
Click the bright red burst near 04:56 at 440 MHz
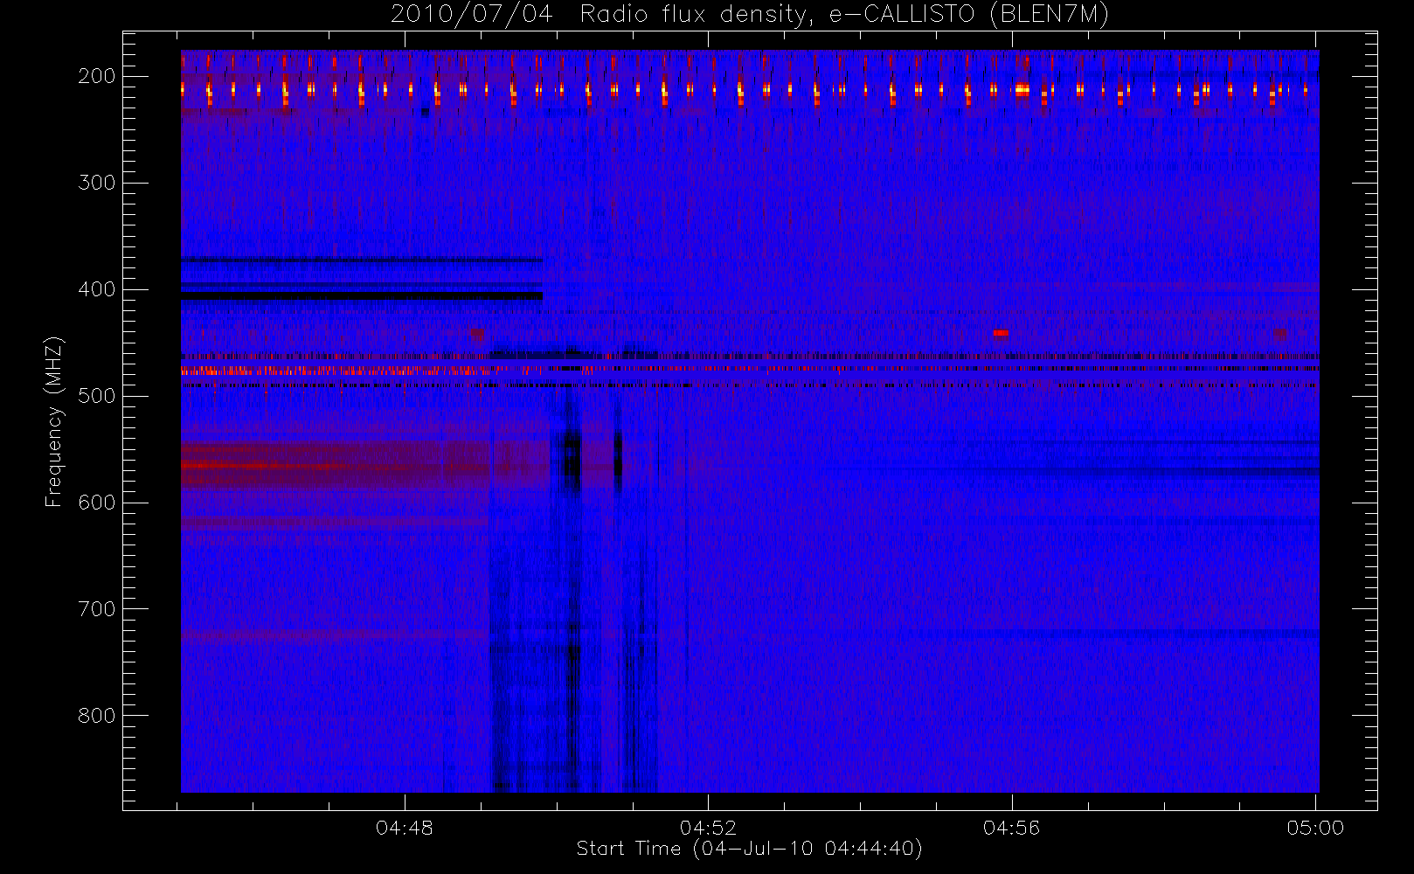coord(1001,333)
